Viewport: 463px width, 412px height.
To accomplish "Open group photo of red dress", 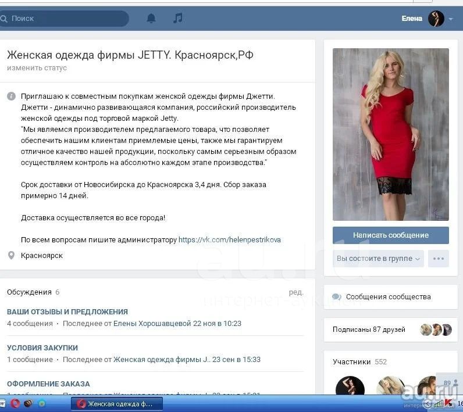I will 391,134.
